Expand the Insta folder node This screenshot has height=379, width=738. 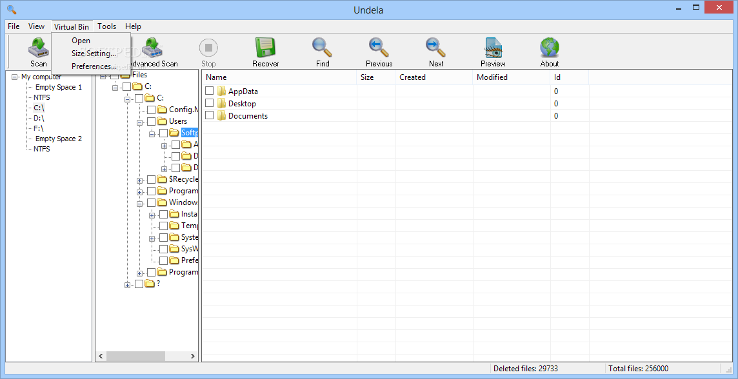[x=152, y=215]
